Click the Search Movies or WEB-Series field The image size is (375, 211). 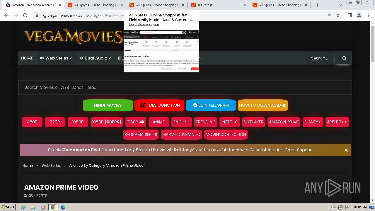click(x=185, y=87)
